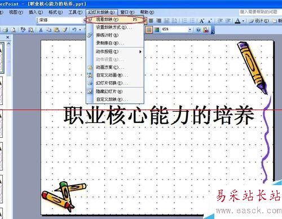Viewport: 282px width, 219px height.
Task: Click the increase indent icon
Action: pyautogui.click(x=228, y=20)
